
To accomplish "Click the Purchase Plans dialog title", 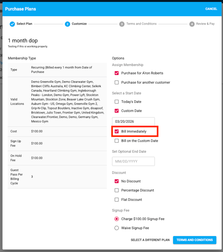I will (x=20, y=9).
